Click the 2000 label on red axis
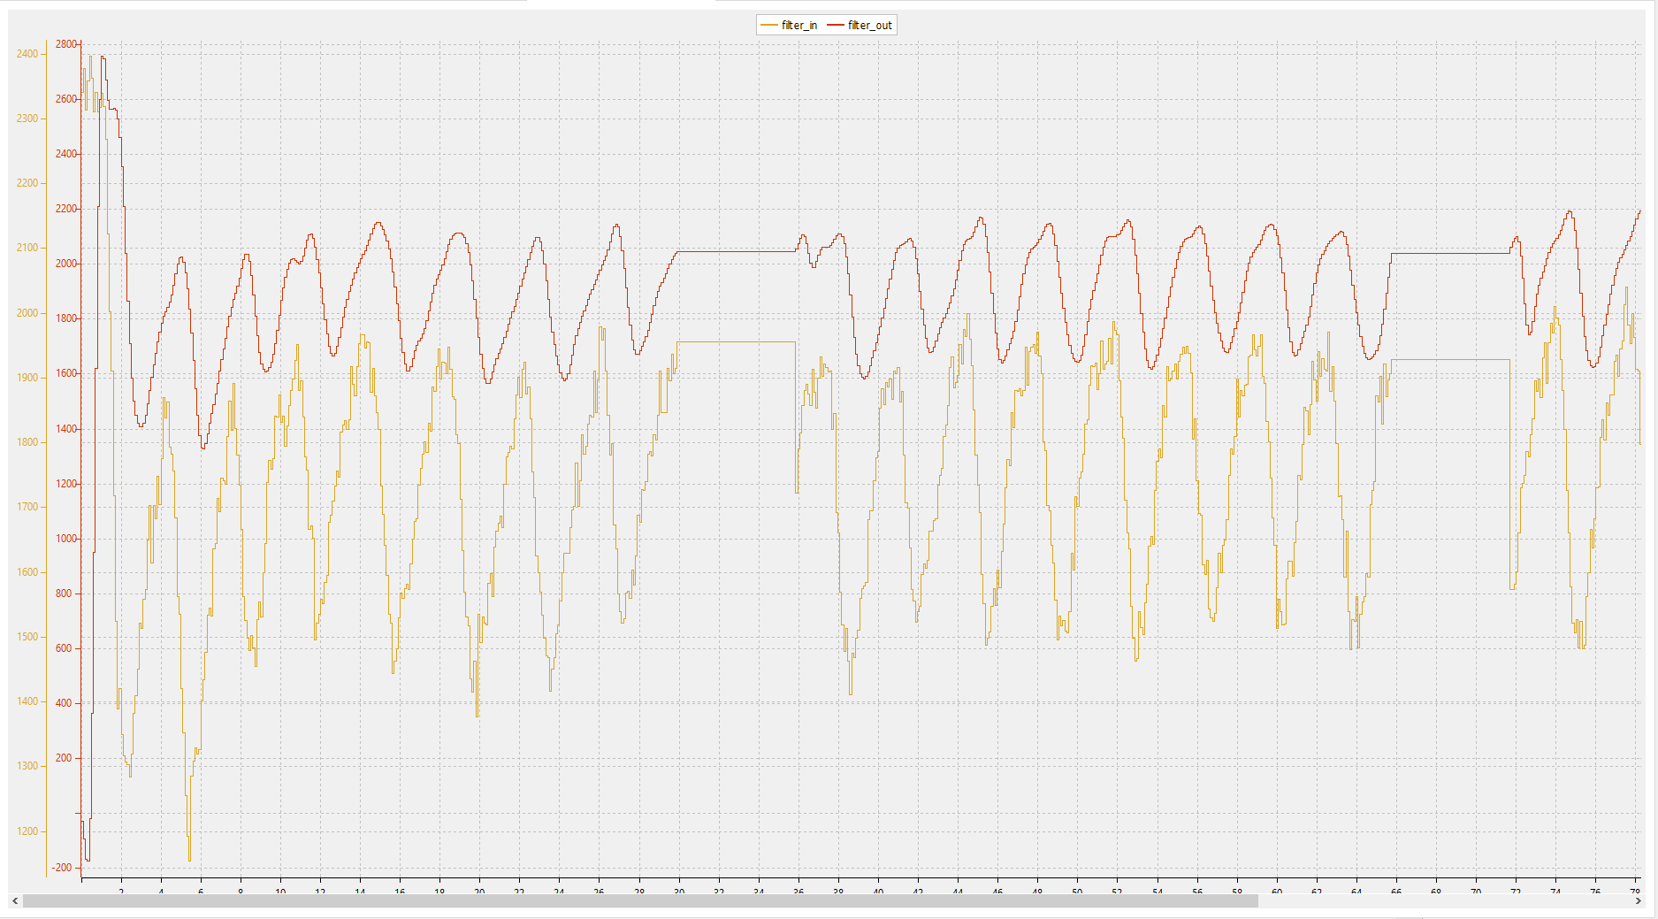 (66, 264)
